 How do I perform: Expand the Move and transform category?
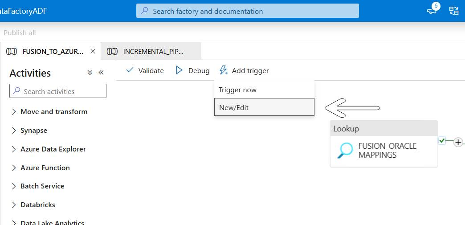[14, 112]
